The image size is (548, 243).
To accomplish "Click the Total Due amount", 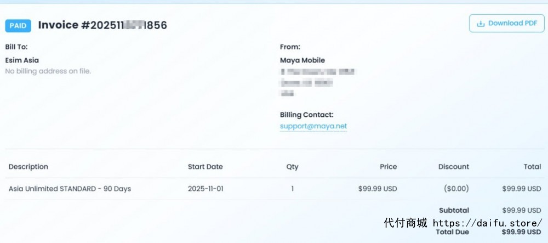I will pyautogui.click(x=521, y=232).
